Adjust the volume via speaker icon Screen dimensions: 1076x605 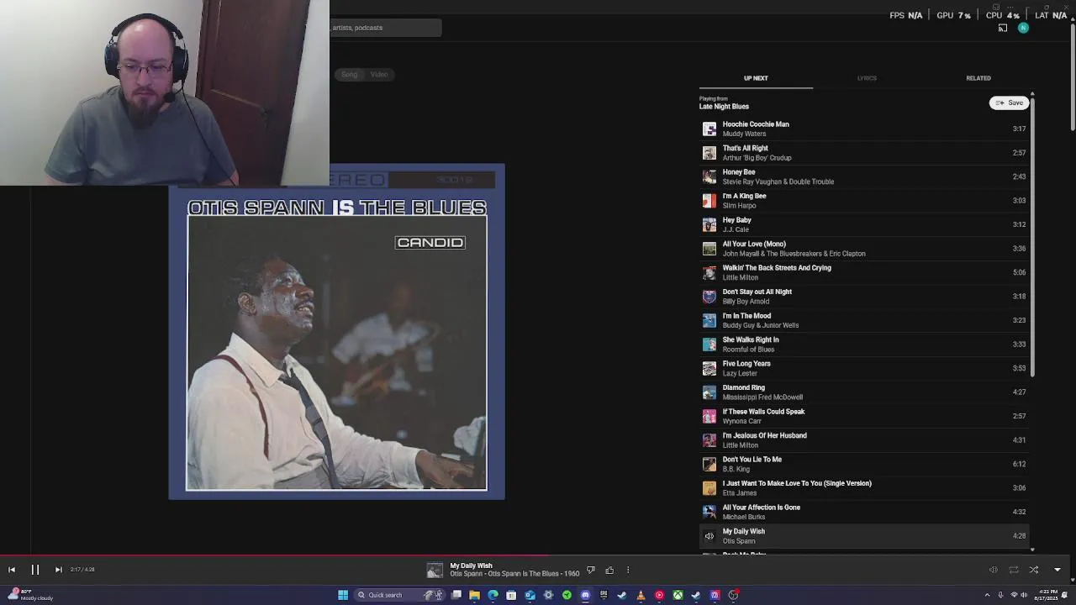tap(993, 570)
